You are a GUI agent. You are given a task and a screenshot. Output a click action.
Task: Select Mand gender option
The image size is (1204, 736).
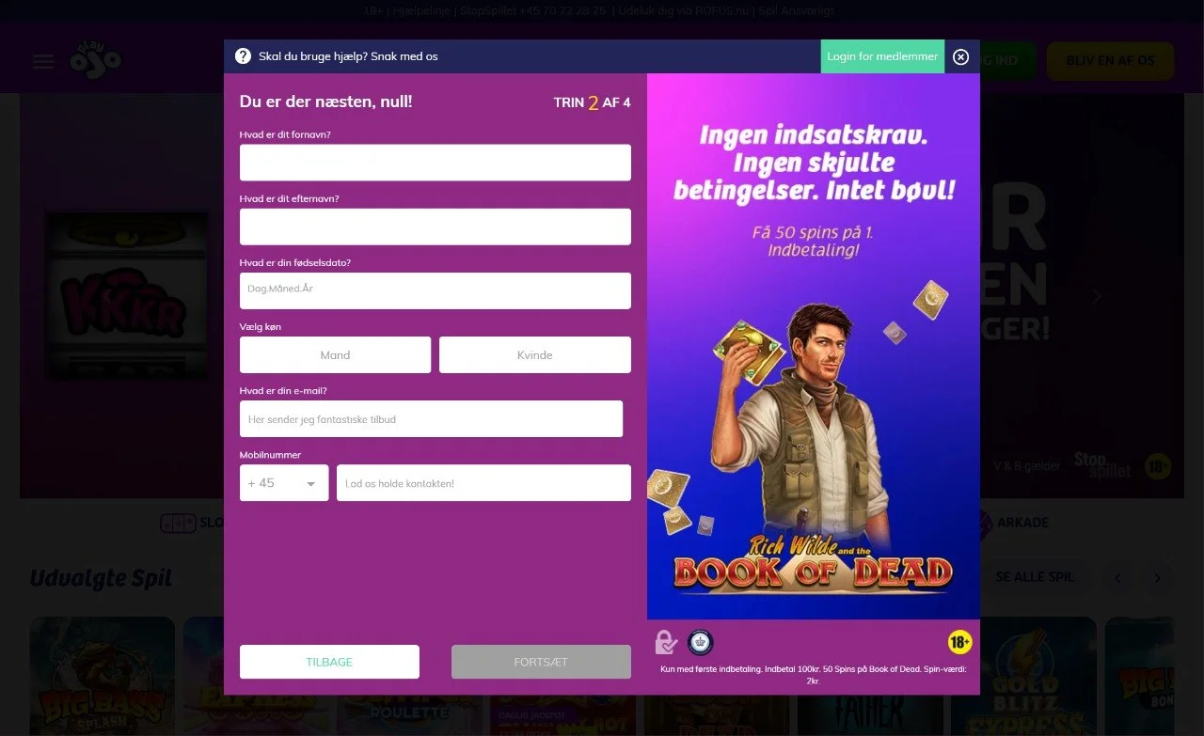tap(335, 355)
